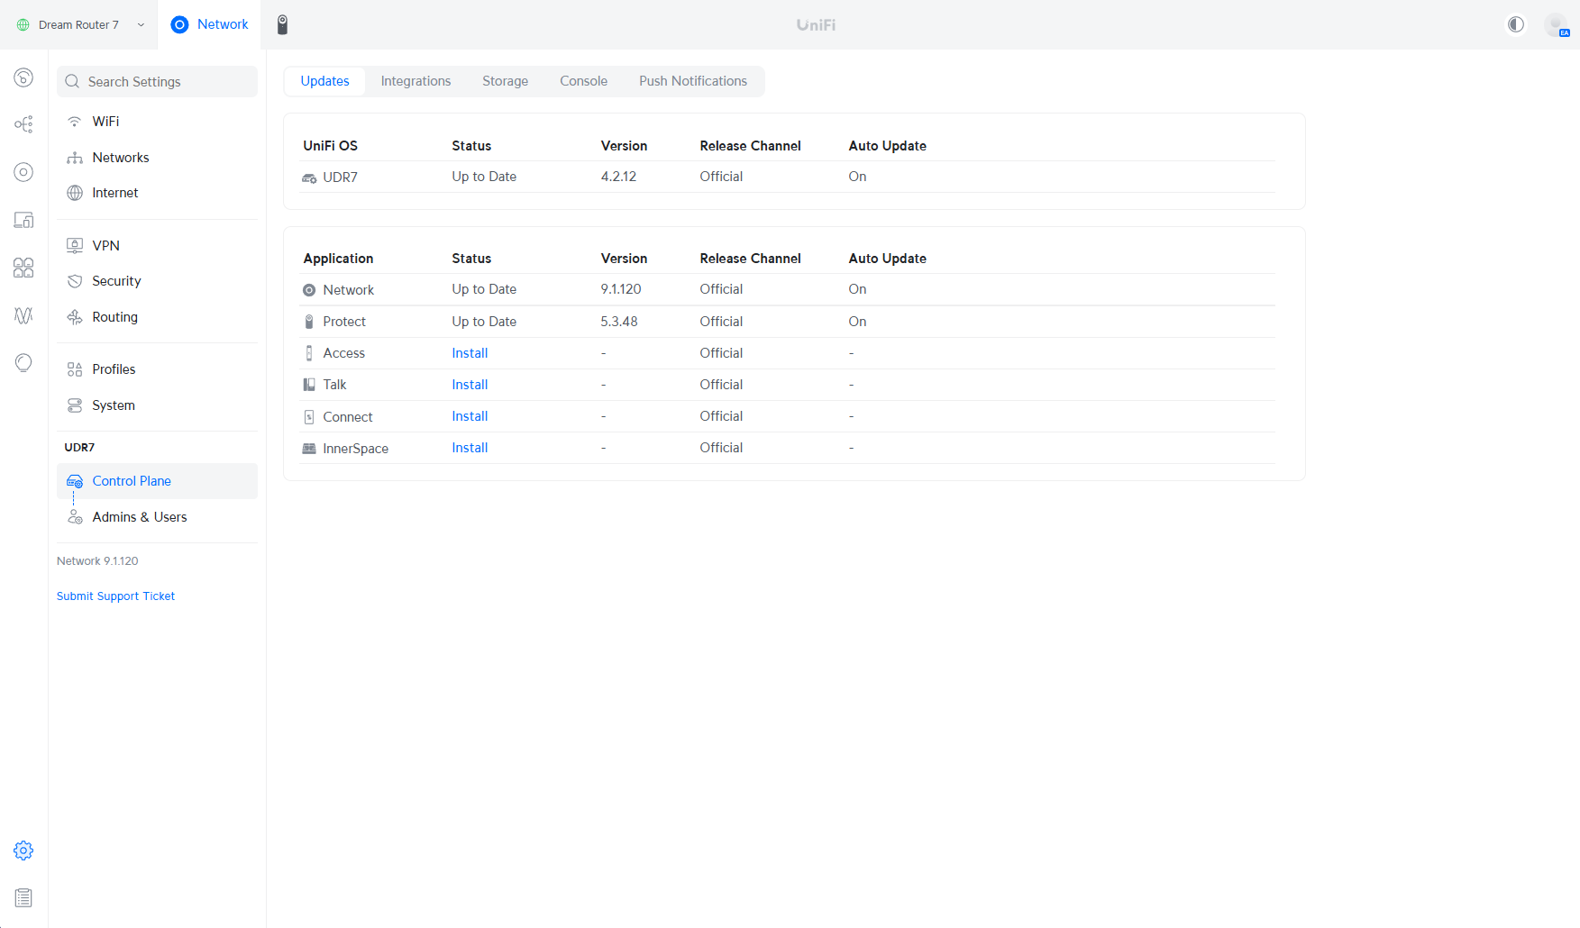This screenshot has width=1580, height=928.
Task: Click the Control Plane icon
Action: click(75, 481)
